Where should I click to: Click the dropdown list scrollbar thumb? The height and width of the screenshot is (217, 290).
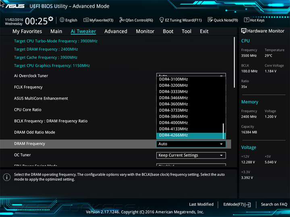[224, 131]
